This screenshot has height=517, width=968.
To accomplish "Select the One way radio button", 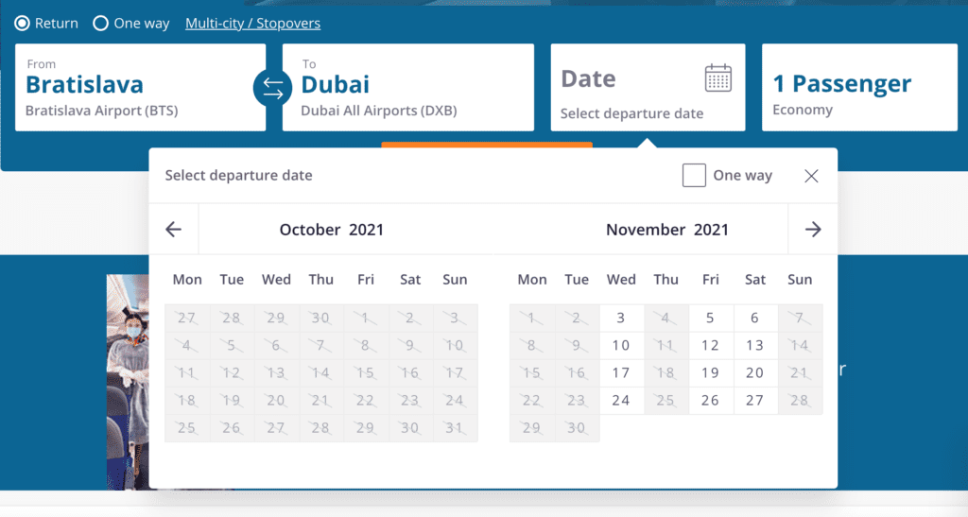I will pyautogui.click(x=101, y=24).
